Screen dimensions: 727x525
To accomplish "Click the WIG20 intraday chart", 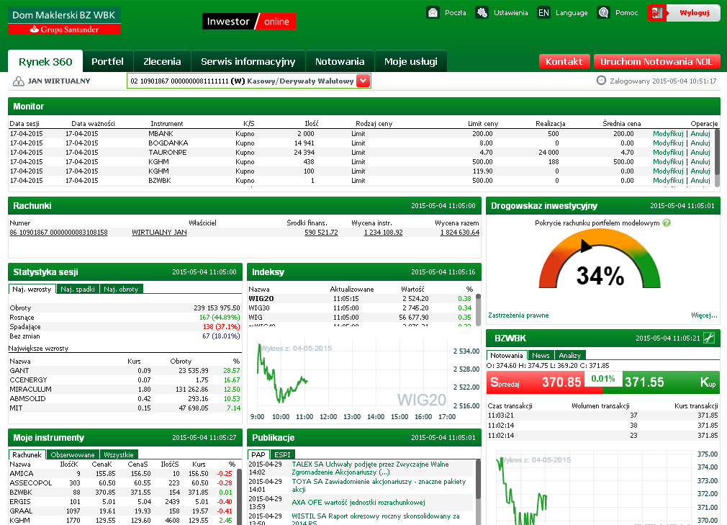I will tap(364, 378).
